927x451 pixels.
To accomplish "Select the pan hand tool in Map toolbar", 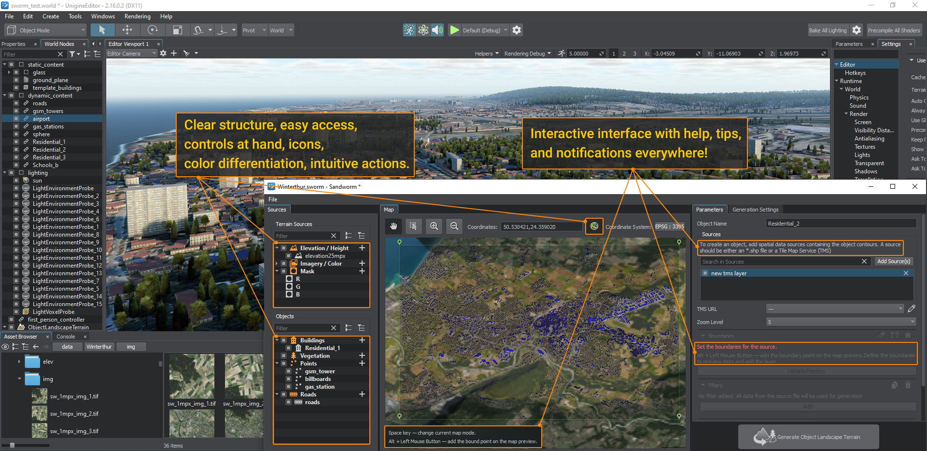I will [x=393, y=226].
